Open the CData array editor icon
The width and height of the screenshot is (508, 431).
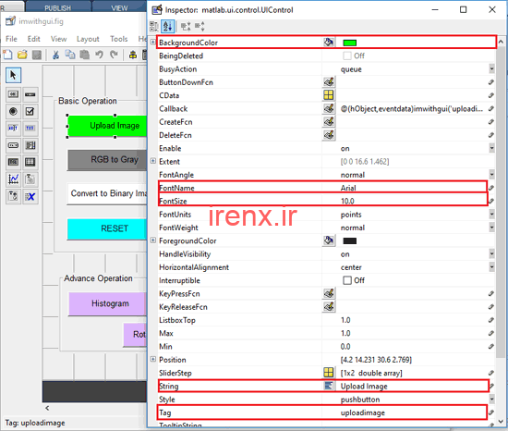tap(329, 95)
